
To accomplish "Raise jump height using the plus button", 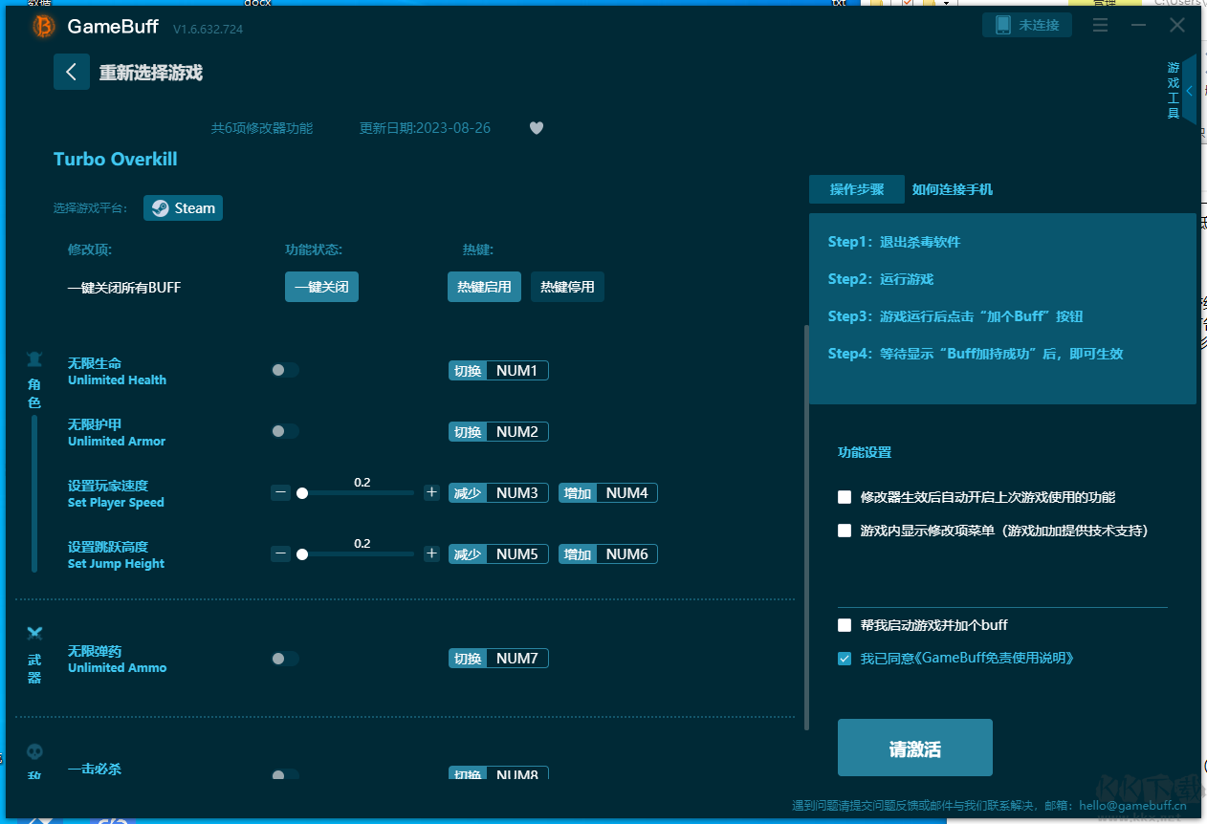I will click(432, 554).
